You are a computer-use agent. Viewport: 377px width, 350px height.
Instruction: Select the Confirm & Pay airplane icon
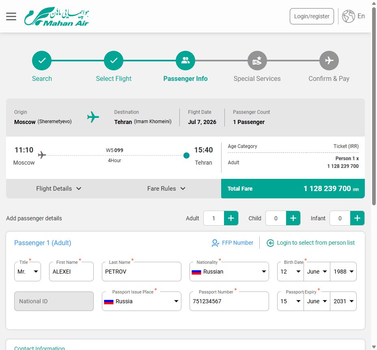(329, 61)
